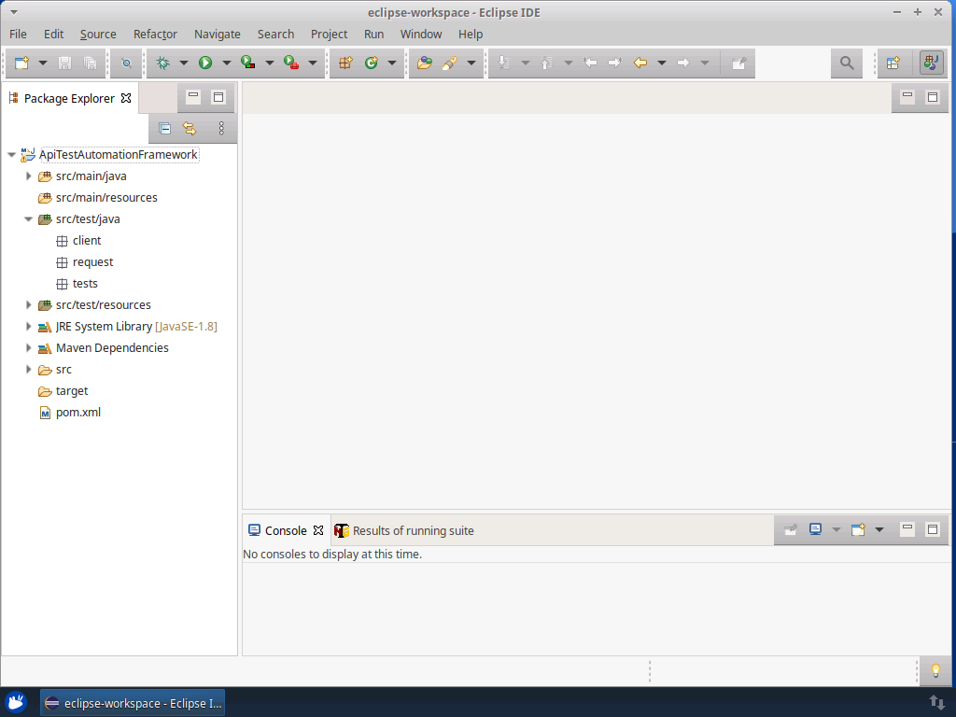Click the Skip All Breakpoints icon
This screenshot has height=717, width=956.
126,63
